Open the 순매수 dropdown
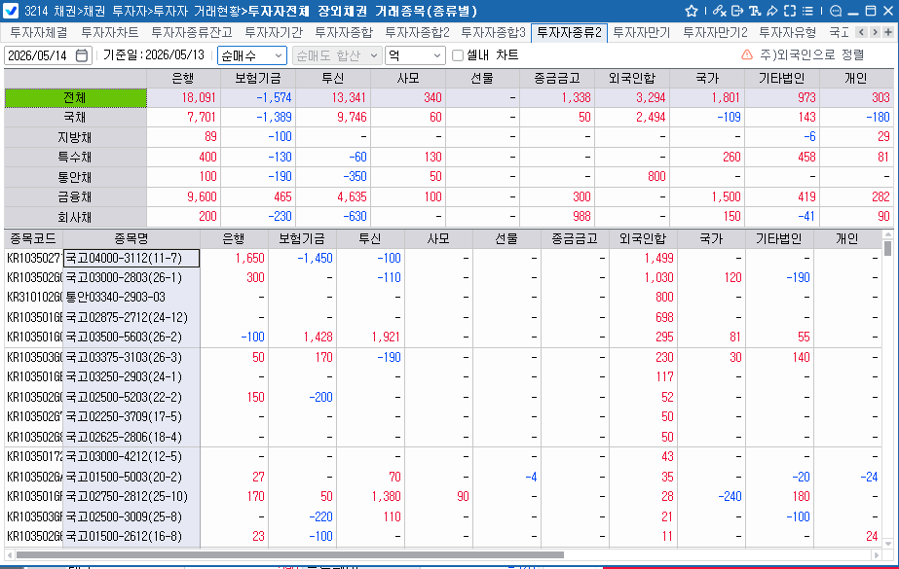Image resolution: width=899 pixels, height=569 pixels. pos(251,55)
